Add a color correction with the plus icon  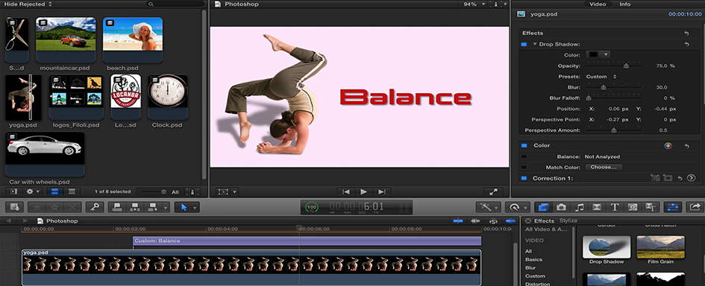pos(668,145)
